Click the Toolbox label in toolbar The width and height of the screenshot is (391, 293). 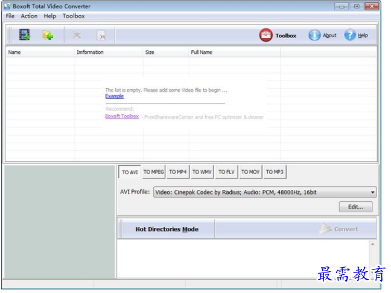286,36
